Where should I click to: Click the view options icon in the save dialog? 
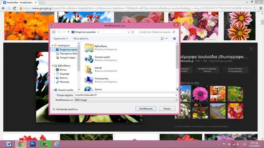(x=162, y=39)
